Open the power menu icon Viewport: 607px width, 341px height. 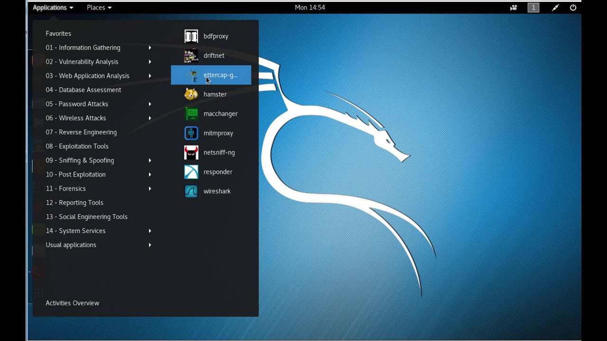(x=573, y=7)
